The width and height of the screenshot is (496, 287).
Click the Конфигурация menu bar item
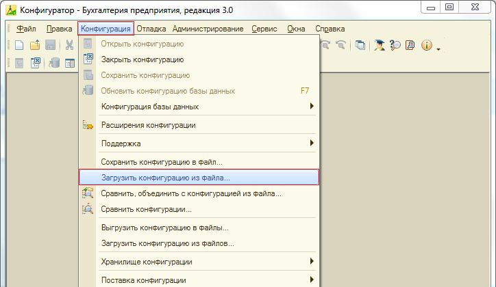[106, 29]
